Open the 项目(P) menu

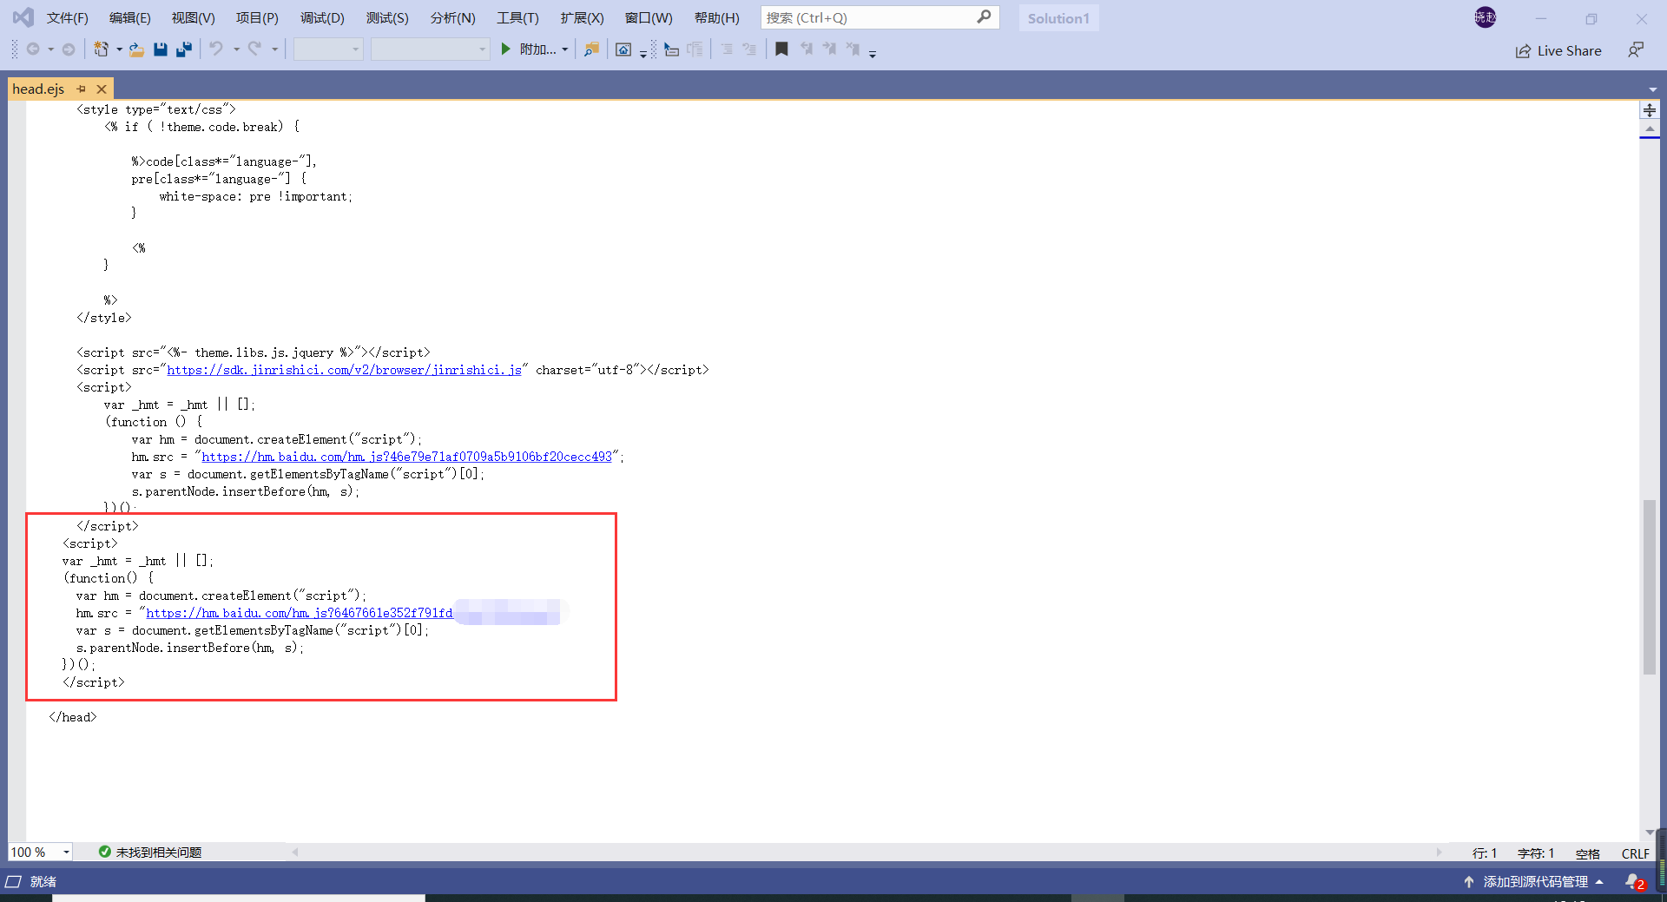pyautogui.click(x=257, y=17)
